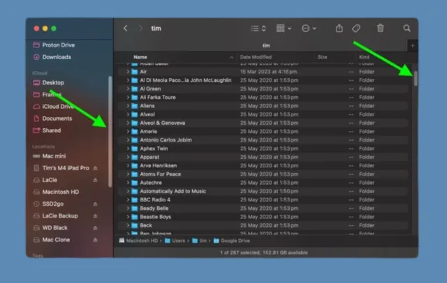
Task: Open the action ellipsis menu
Action: [x=309, y=29]
